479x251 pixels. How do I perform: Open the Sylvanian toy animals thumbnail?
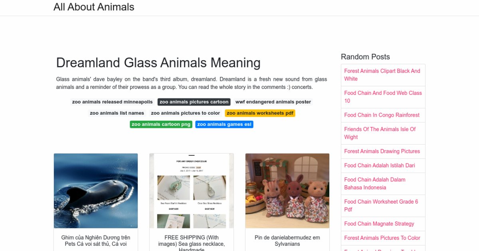(287, 190)
